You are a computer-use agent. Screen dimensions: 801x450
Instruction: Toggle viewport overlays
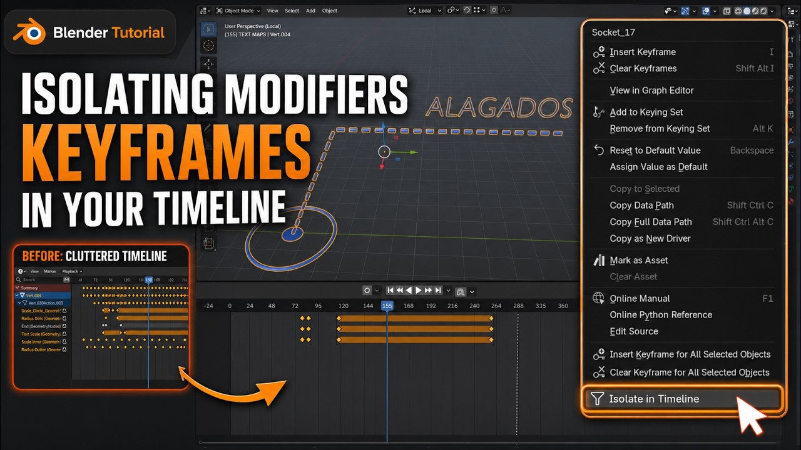click(x=706, y=11)
